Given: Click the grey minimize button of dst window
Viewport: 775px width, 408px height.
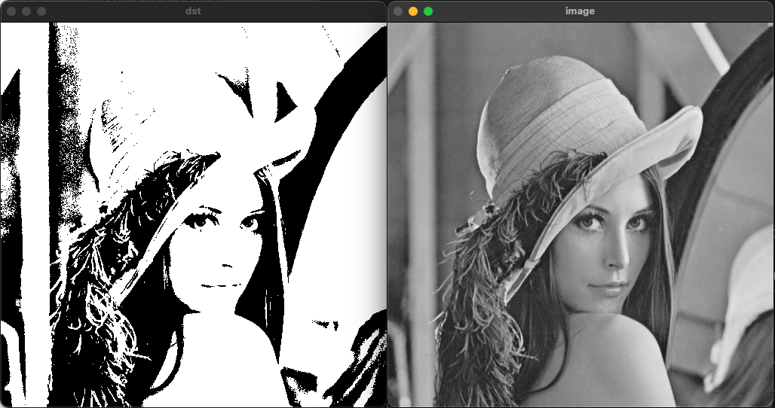Looking at the screenshot, I should (26, 11).
